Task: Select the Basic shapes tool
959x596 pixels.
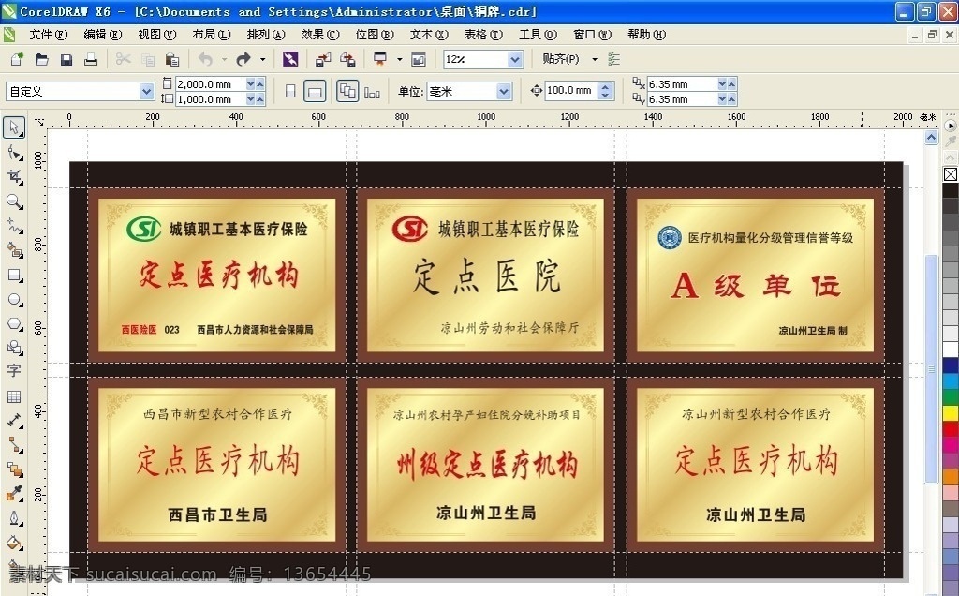Action: pyautogui.click(x=14, y=348)
